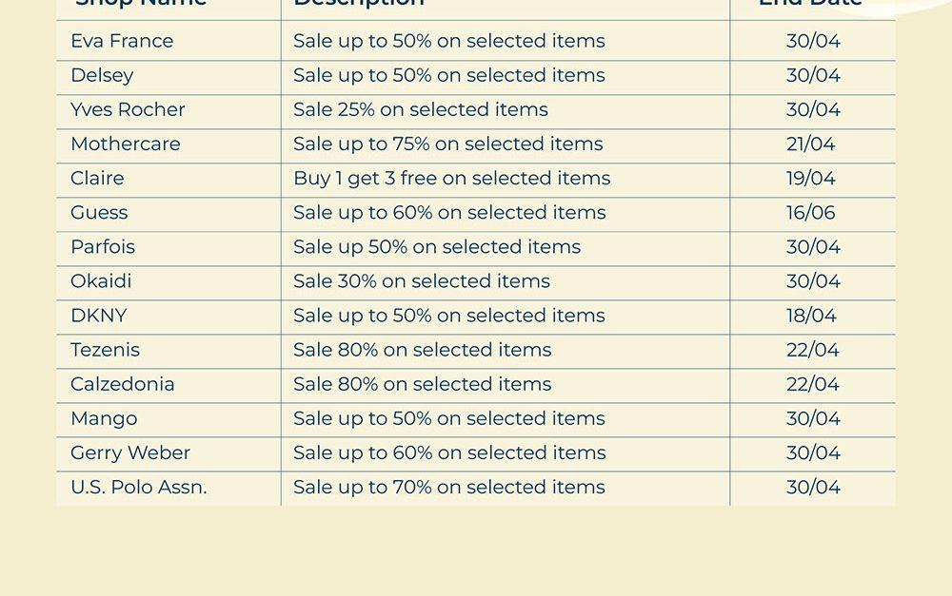The height and width of the screenshot is (596, 952).
Task: Select the DKNY shop name
Action: [98, 315]
